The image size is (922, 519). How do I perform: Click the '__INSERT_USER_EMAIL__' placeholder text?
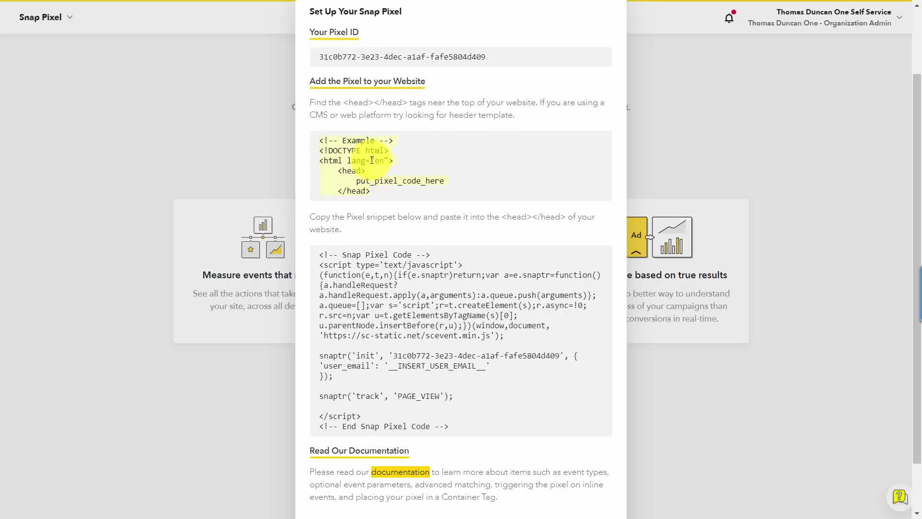tap(437, 366)
